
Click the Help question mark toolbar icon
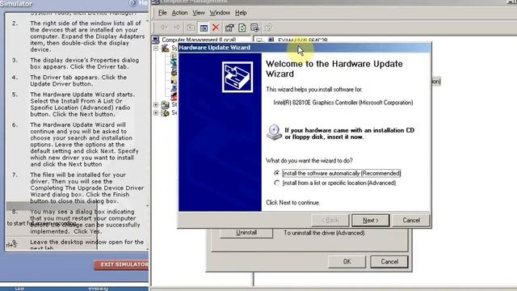click(268, 27)
